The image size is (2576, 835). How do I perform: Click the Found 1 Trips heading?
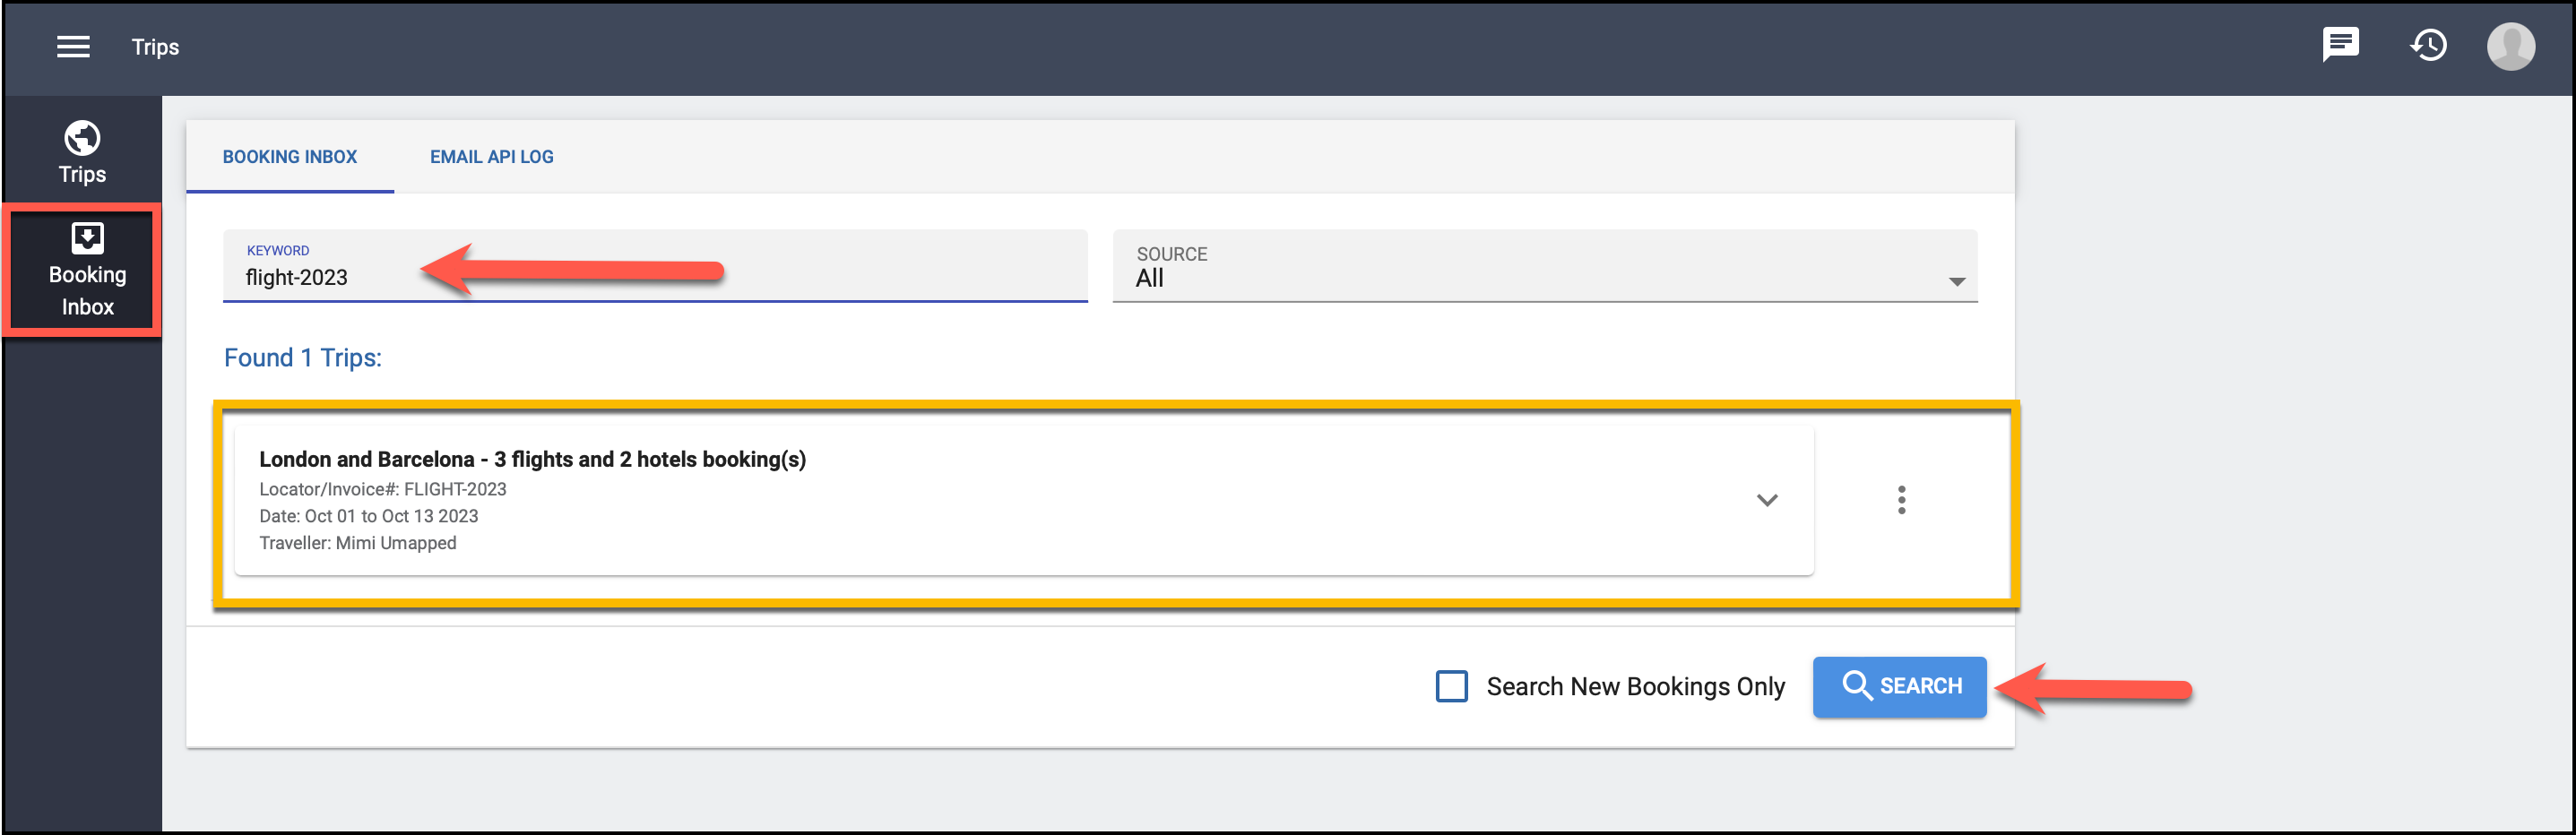[302, 358]
